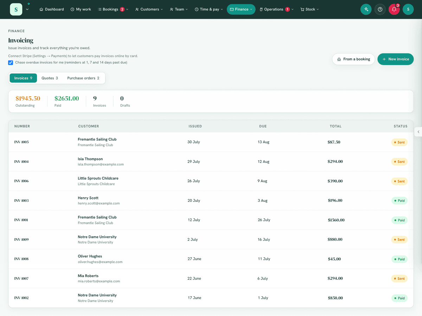422x316 pixels.
Task: Click Paid status on INV-1003
Action: point(399,201)
